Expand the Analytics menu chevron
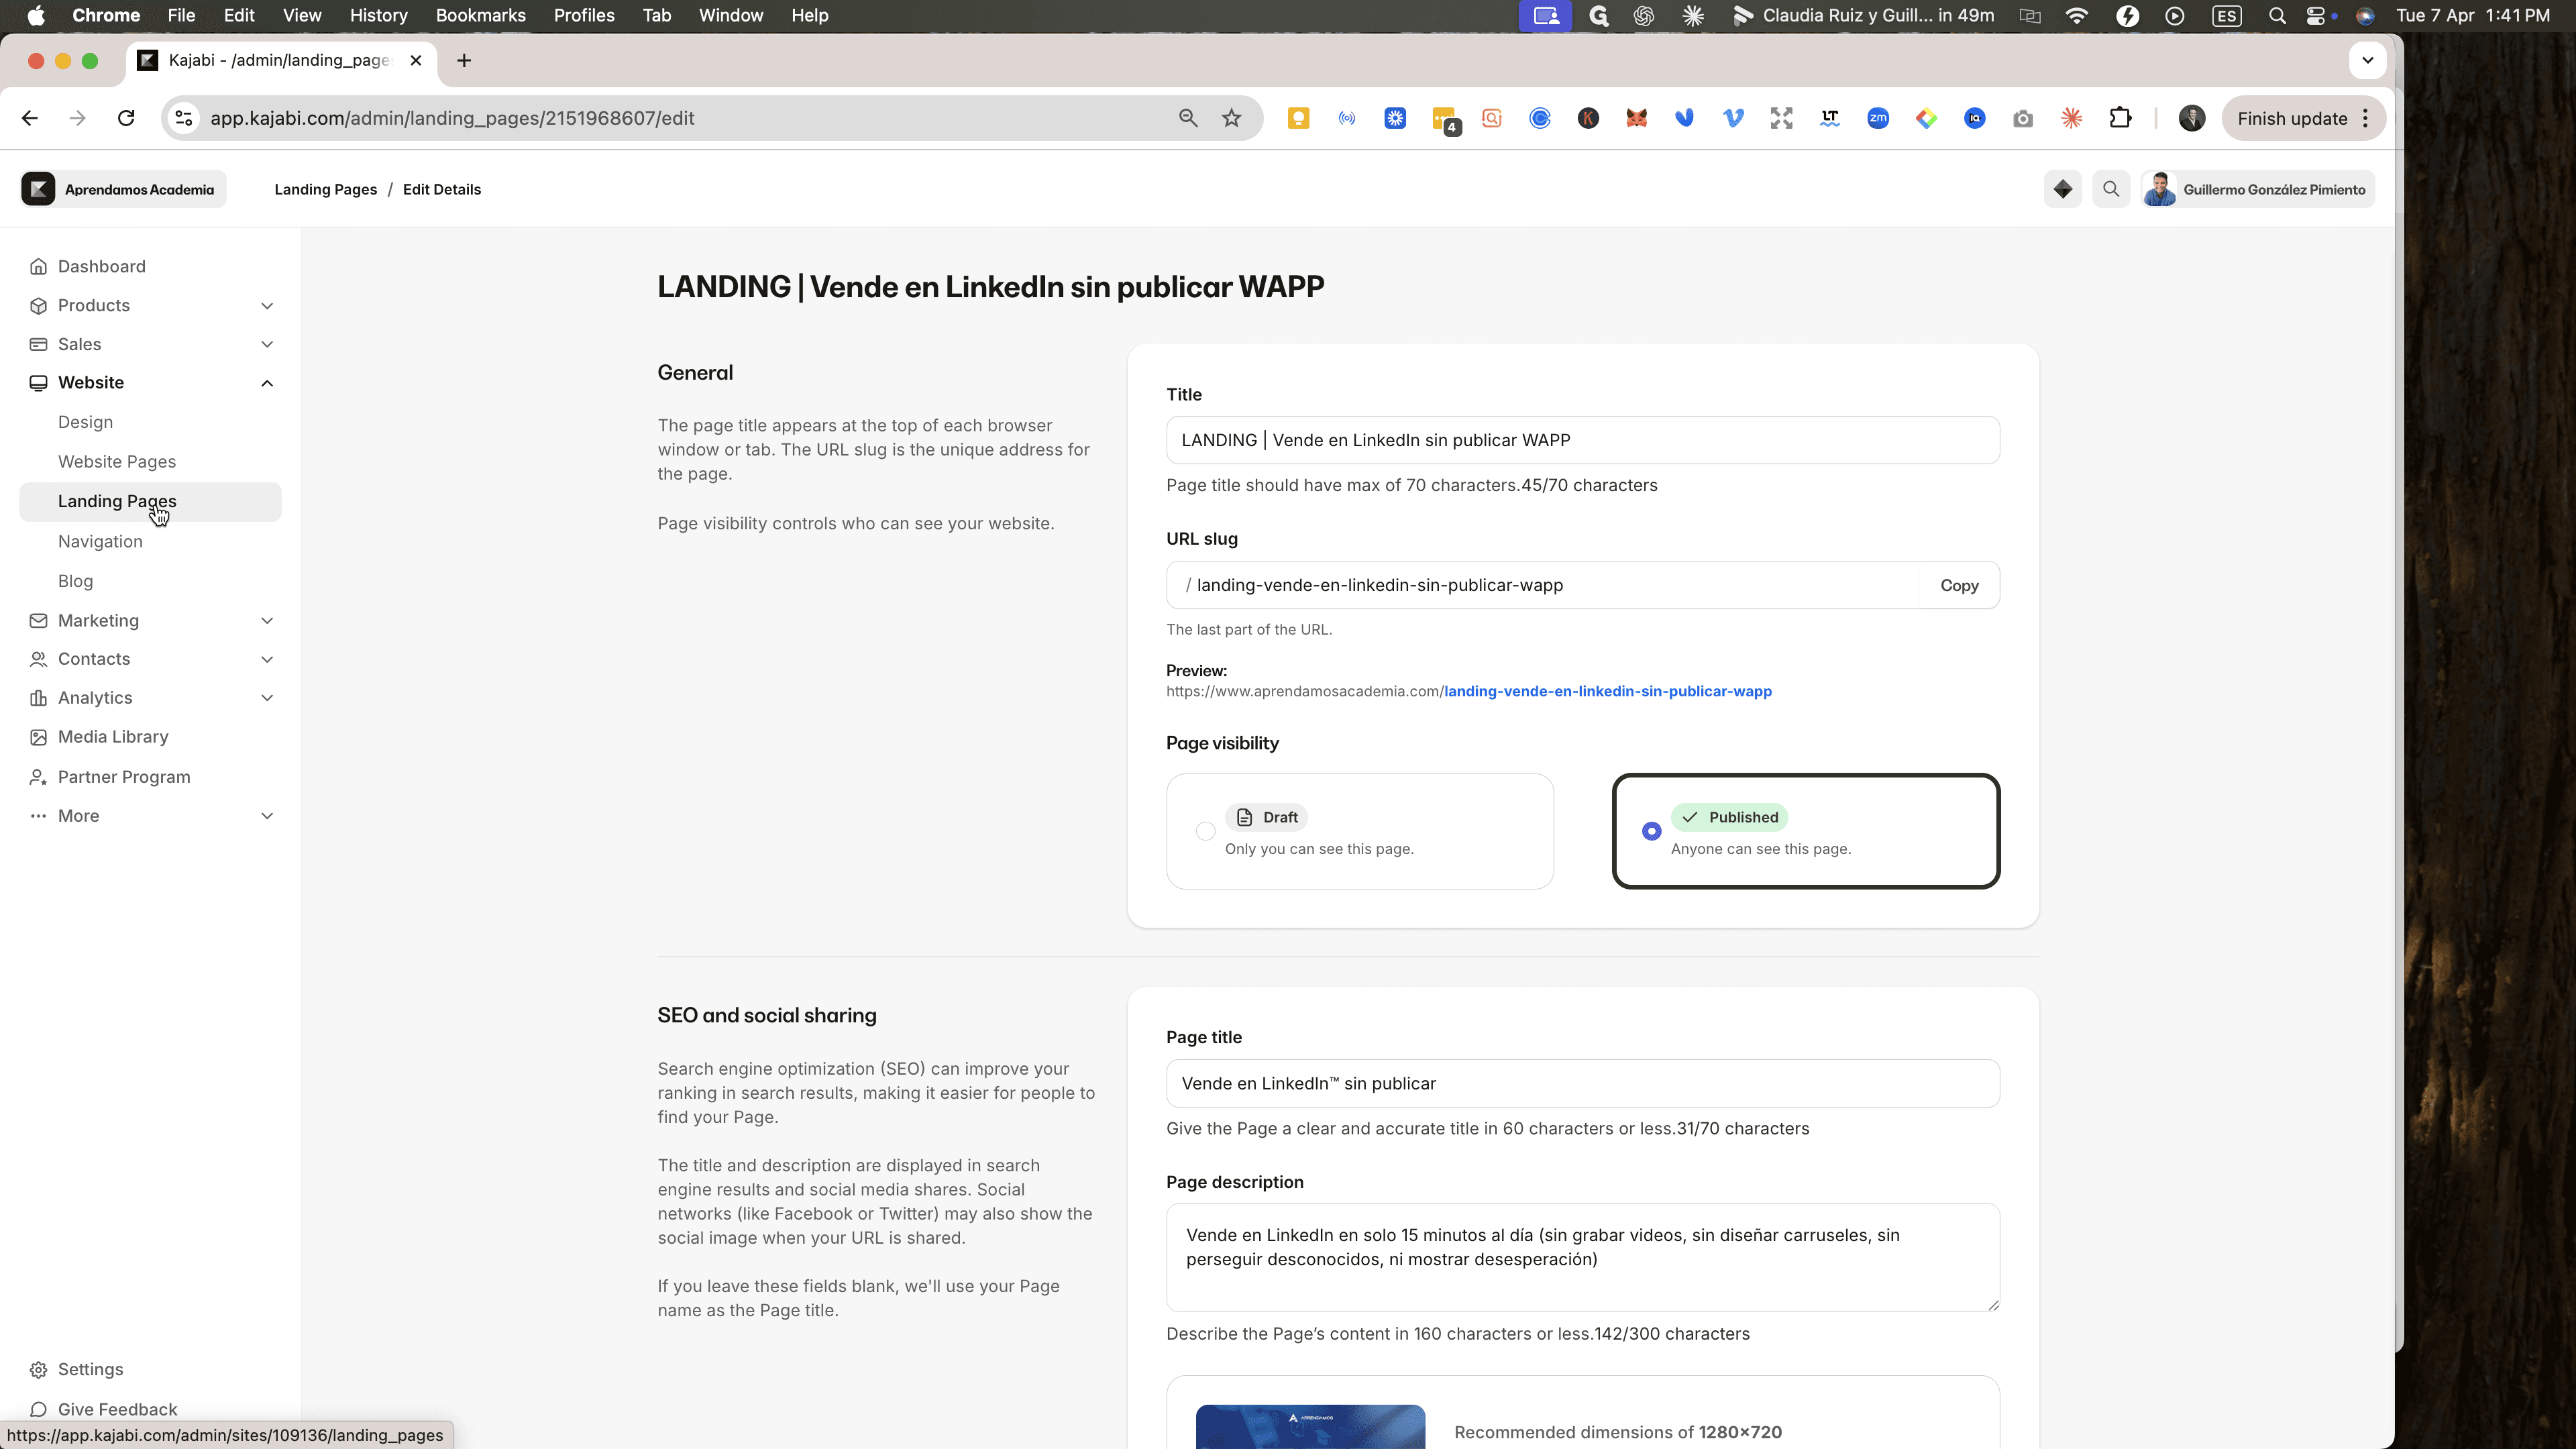2576x1449 pixels. click(267, 698)
